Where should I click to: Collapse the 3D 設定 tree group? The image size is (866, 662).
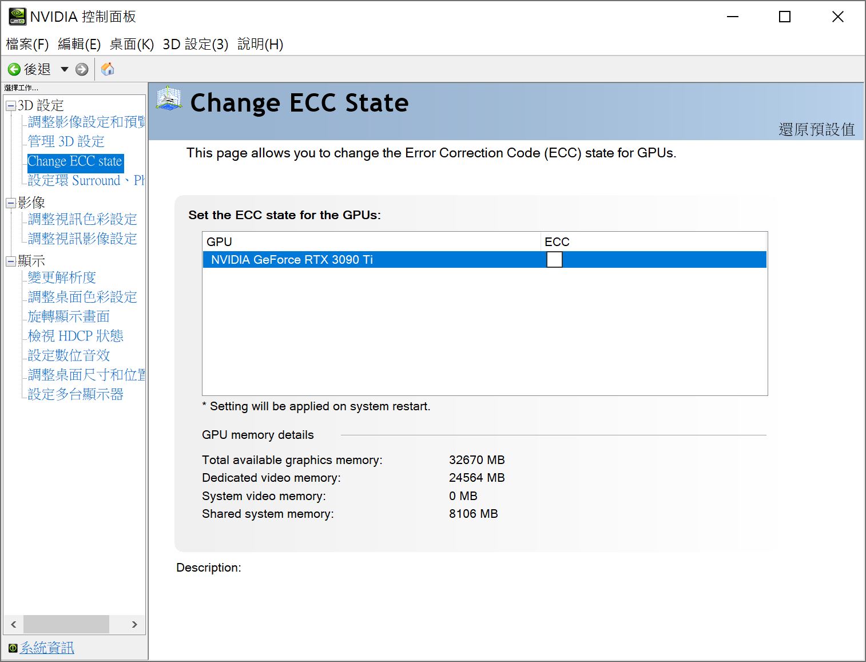pyautogui.click(x=11, y=106)
